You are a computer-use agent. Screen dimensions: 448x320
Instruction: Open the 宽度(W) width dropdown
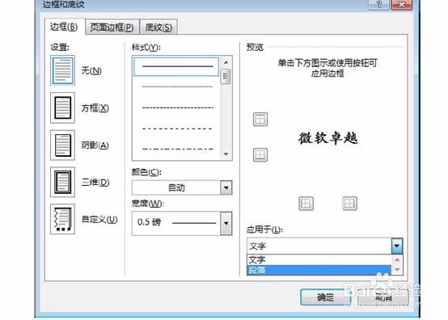pyautogui.click(x=226, y=223)
